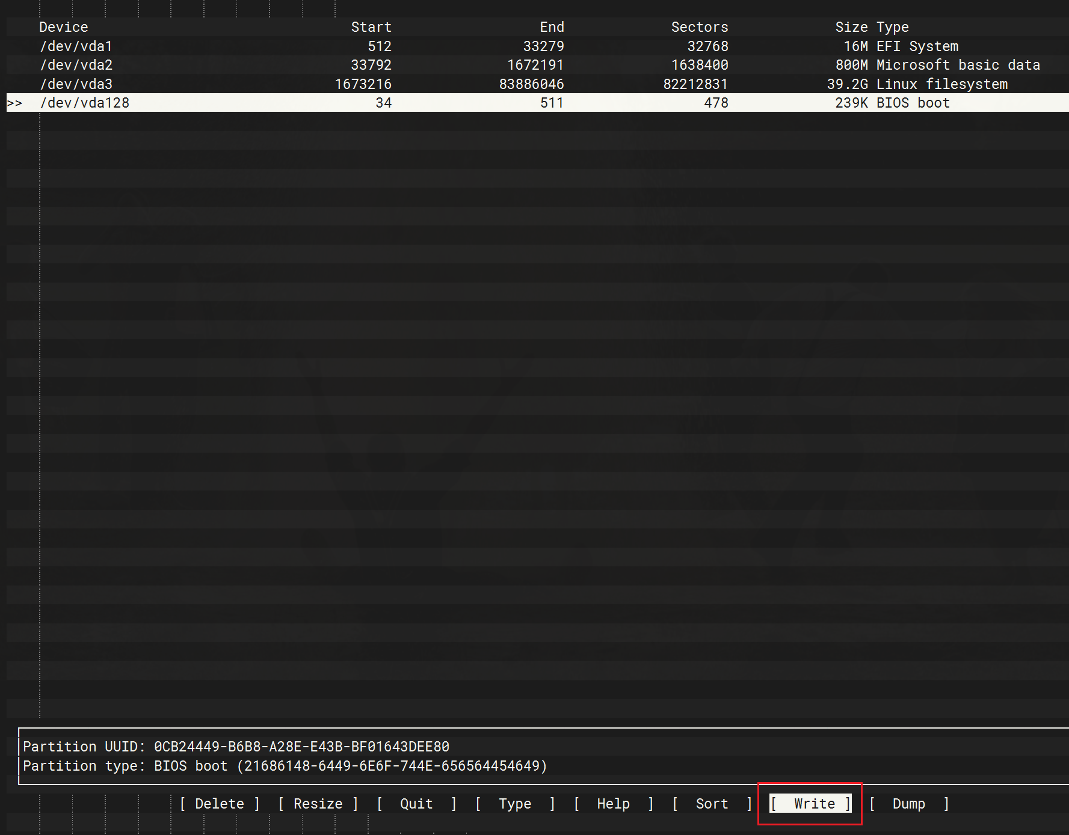Screen dimensions: 1069x835
Task: Click the Quit menu option
Action: pos(416,804)
